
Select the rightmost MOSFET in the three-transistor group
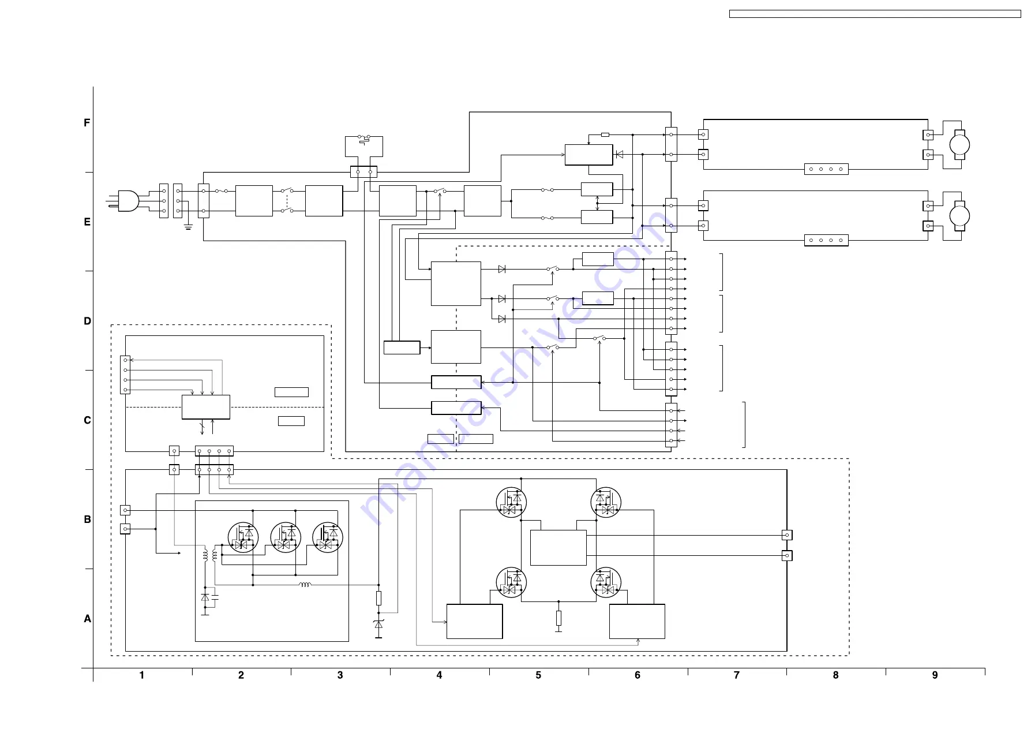(x=328, y=537)
